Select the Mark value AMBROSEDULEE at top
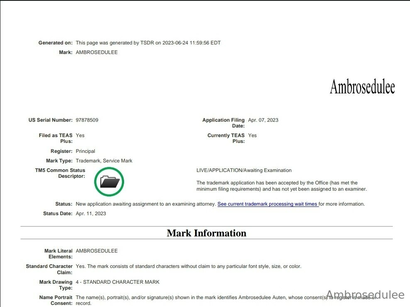The height and width of the screenshot is (307, 410). (97, 52)
